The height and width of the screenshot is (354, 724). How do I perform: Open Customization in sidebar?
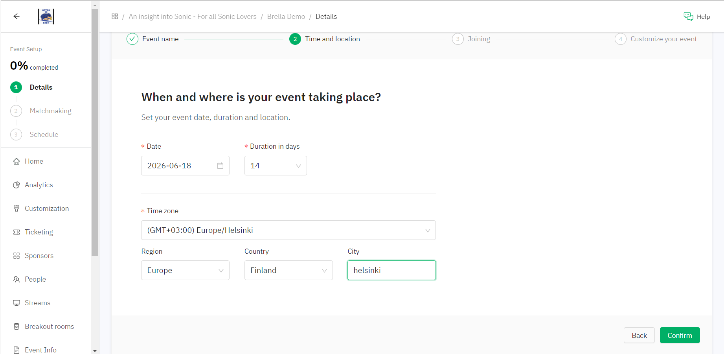tap(46, 208)
